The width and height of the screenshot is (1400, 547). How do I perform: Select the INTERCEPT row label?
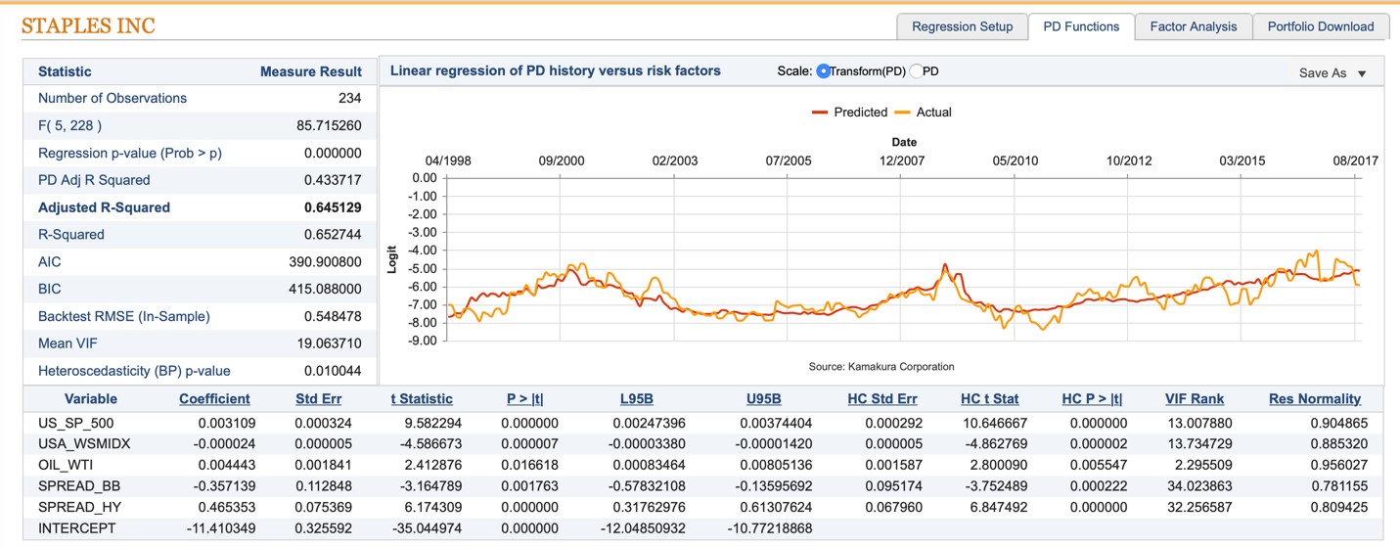[76, 528]
